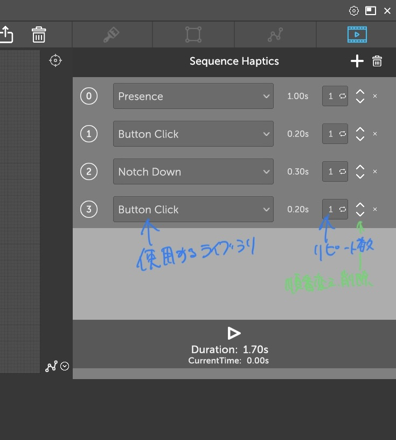This screenshot has height=440, width=396.
Task: Expand the curve options at bottom left
Action: 65,367
